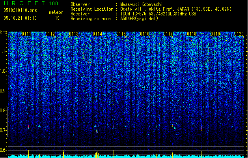Click the 1.0 kHz axis tick label

click(x=4, y=71)
